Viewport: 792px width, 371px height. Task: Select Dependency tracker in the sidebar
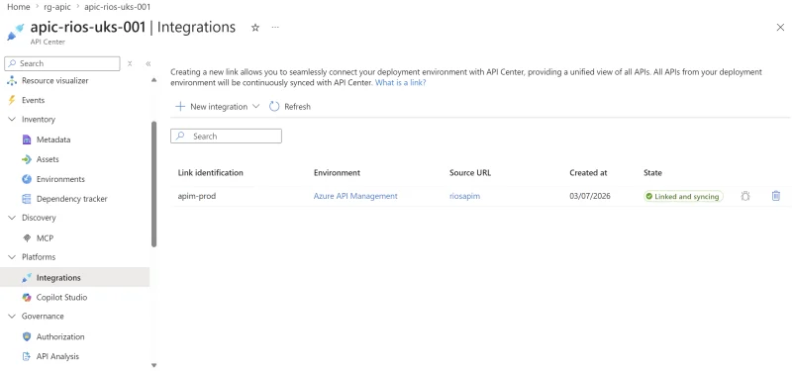[x=71, y=199]
